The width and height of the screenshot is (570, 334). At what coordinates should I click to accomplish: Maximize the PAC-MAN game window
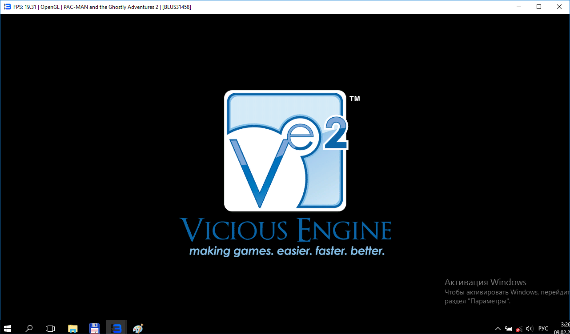(539, 7)
